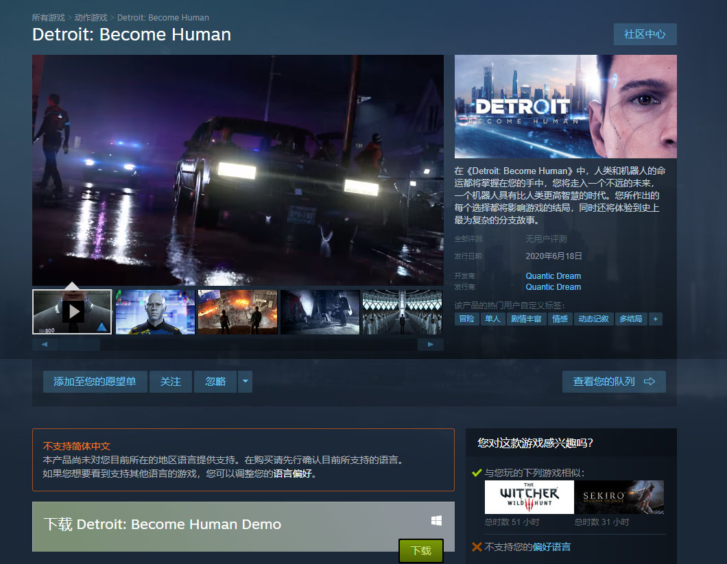This screenshot has width=727, height=564.
Task: Click 添加至您的愿望单 wishlist button
Action: (x=95, y=382)
